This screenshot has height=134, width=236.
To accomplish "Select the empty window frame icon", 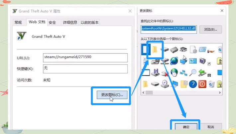I will 146,72.
